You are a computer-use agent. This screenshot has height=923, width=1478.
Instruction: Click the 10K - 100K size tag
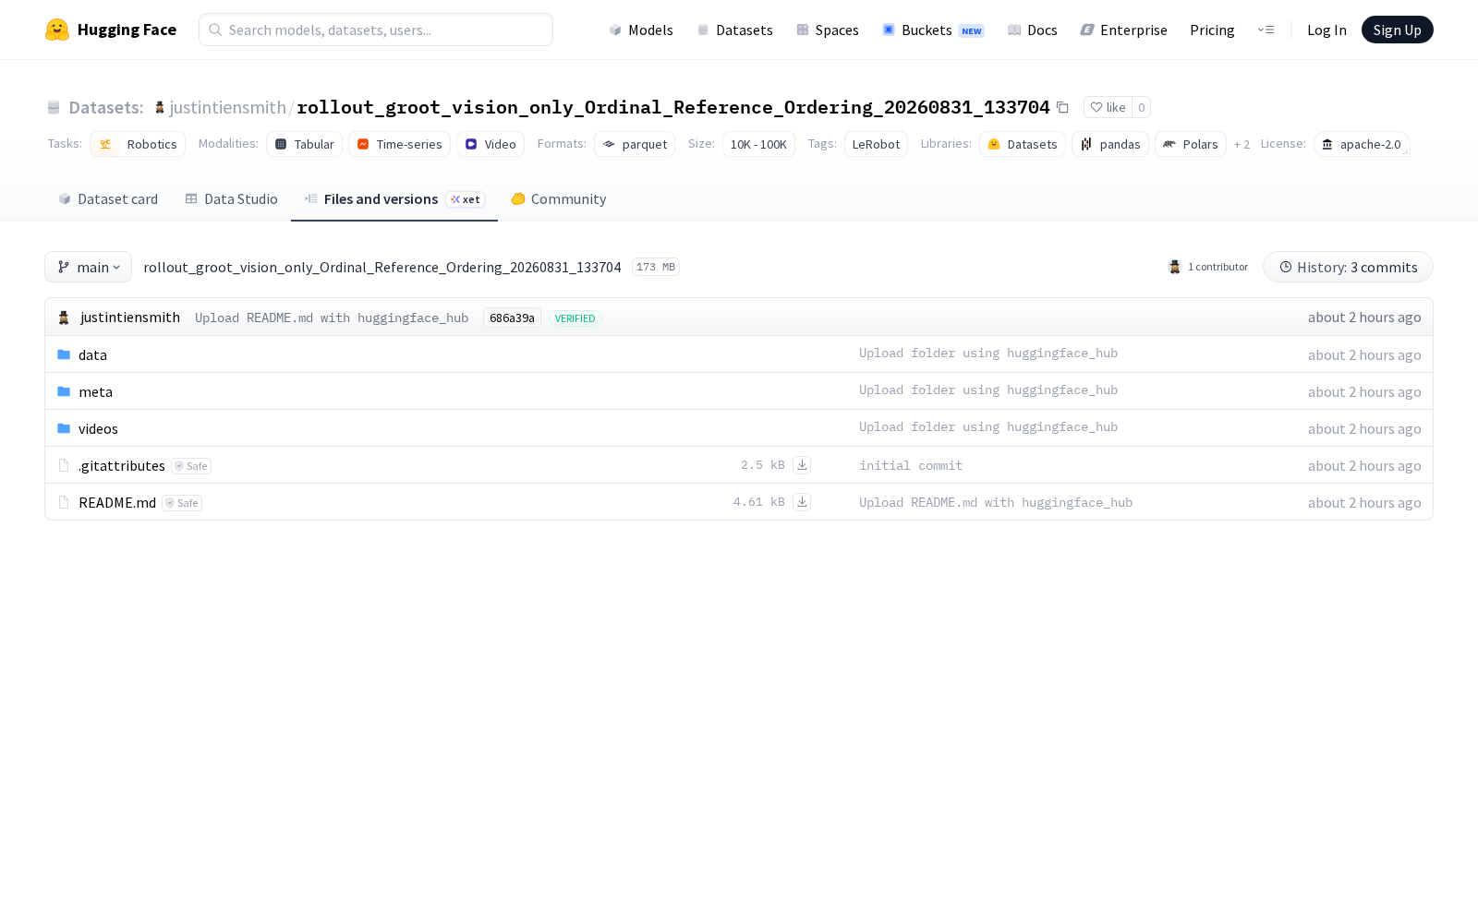(758, 144)
